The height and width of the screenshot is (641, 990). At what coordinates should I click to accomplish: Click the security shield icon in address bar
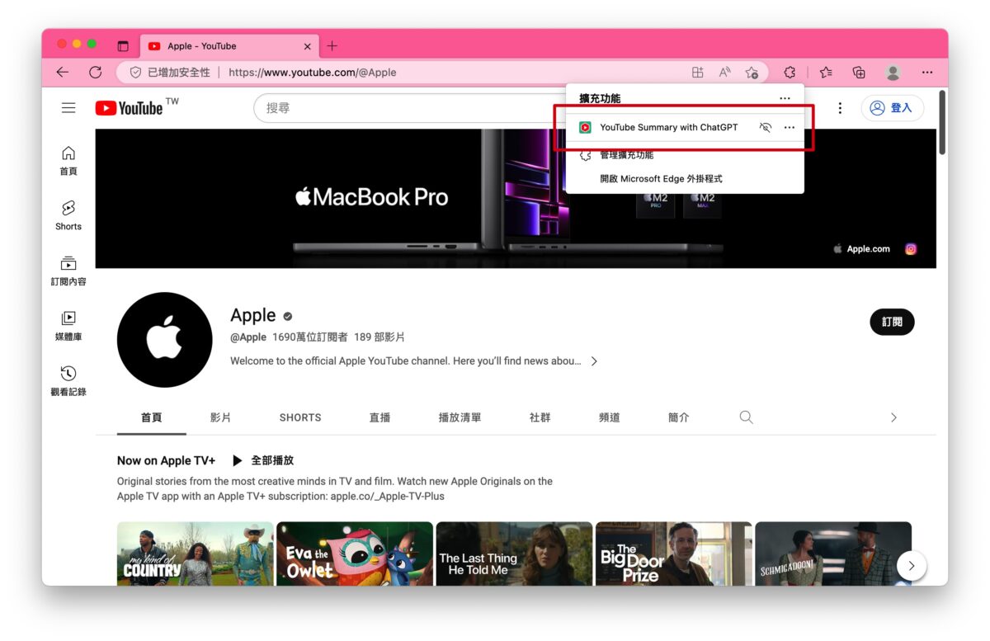(x=135, y=73)
